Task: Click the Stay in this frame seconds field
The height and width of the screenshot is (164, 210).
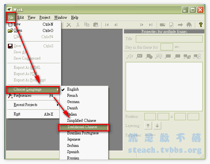Action: [x=166, y=47]
